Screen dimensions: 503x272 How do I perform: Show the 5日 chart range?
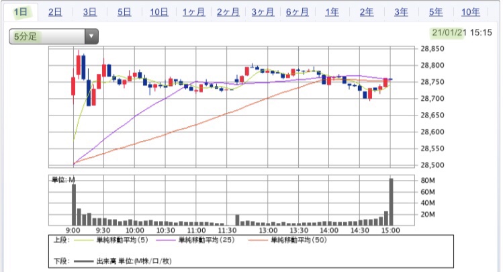pyautogui.click(x=124, y=12)
